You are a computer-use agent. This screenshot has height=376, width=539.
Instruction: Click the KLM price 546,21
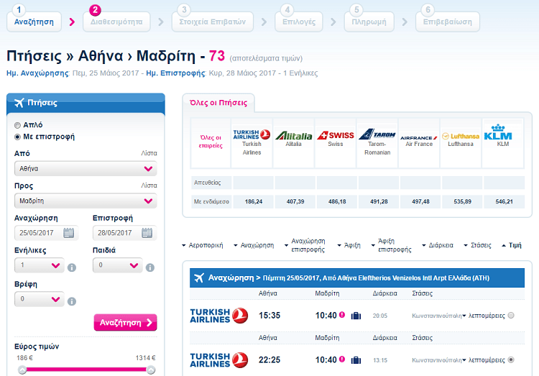pos(504,201)
